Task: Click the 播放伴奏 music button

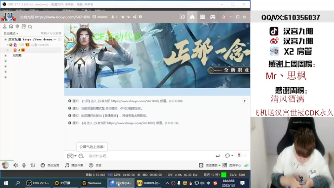Action: coord(74,165)
